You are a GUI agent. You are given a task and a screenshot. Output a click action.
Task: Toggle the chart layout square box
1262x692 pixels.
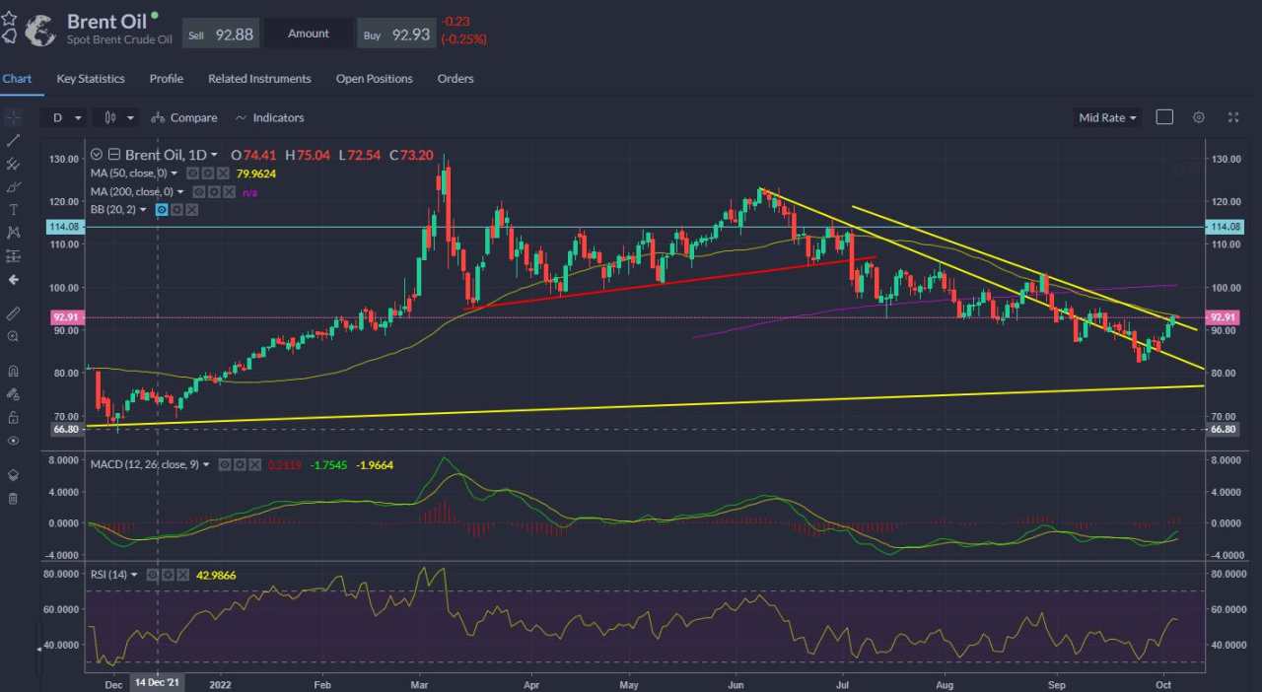[x=1164, y=117]
